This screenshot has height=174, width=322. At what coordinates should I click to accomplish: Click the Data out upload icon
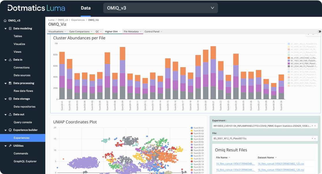coord(10,114)
